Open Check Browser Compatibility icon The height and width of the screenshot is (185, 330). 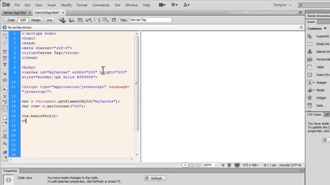pyautogui.click(x=97, y=20)
